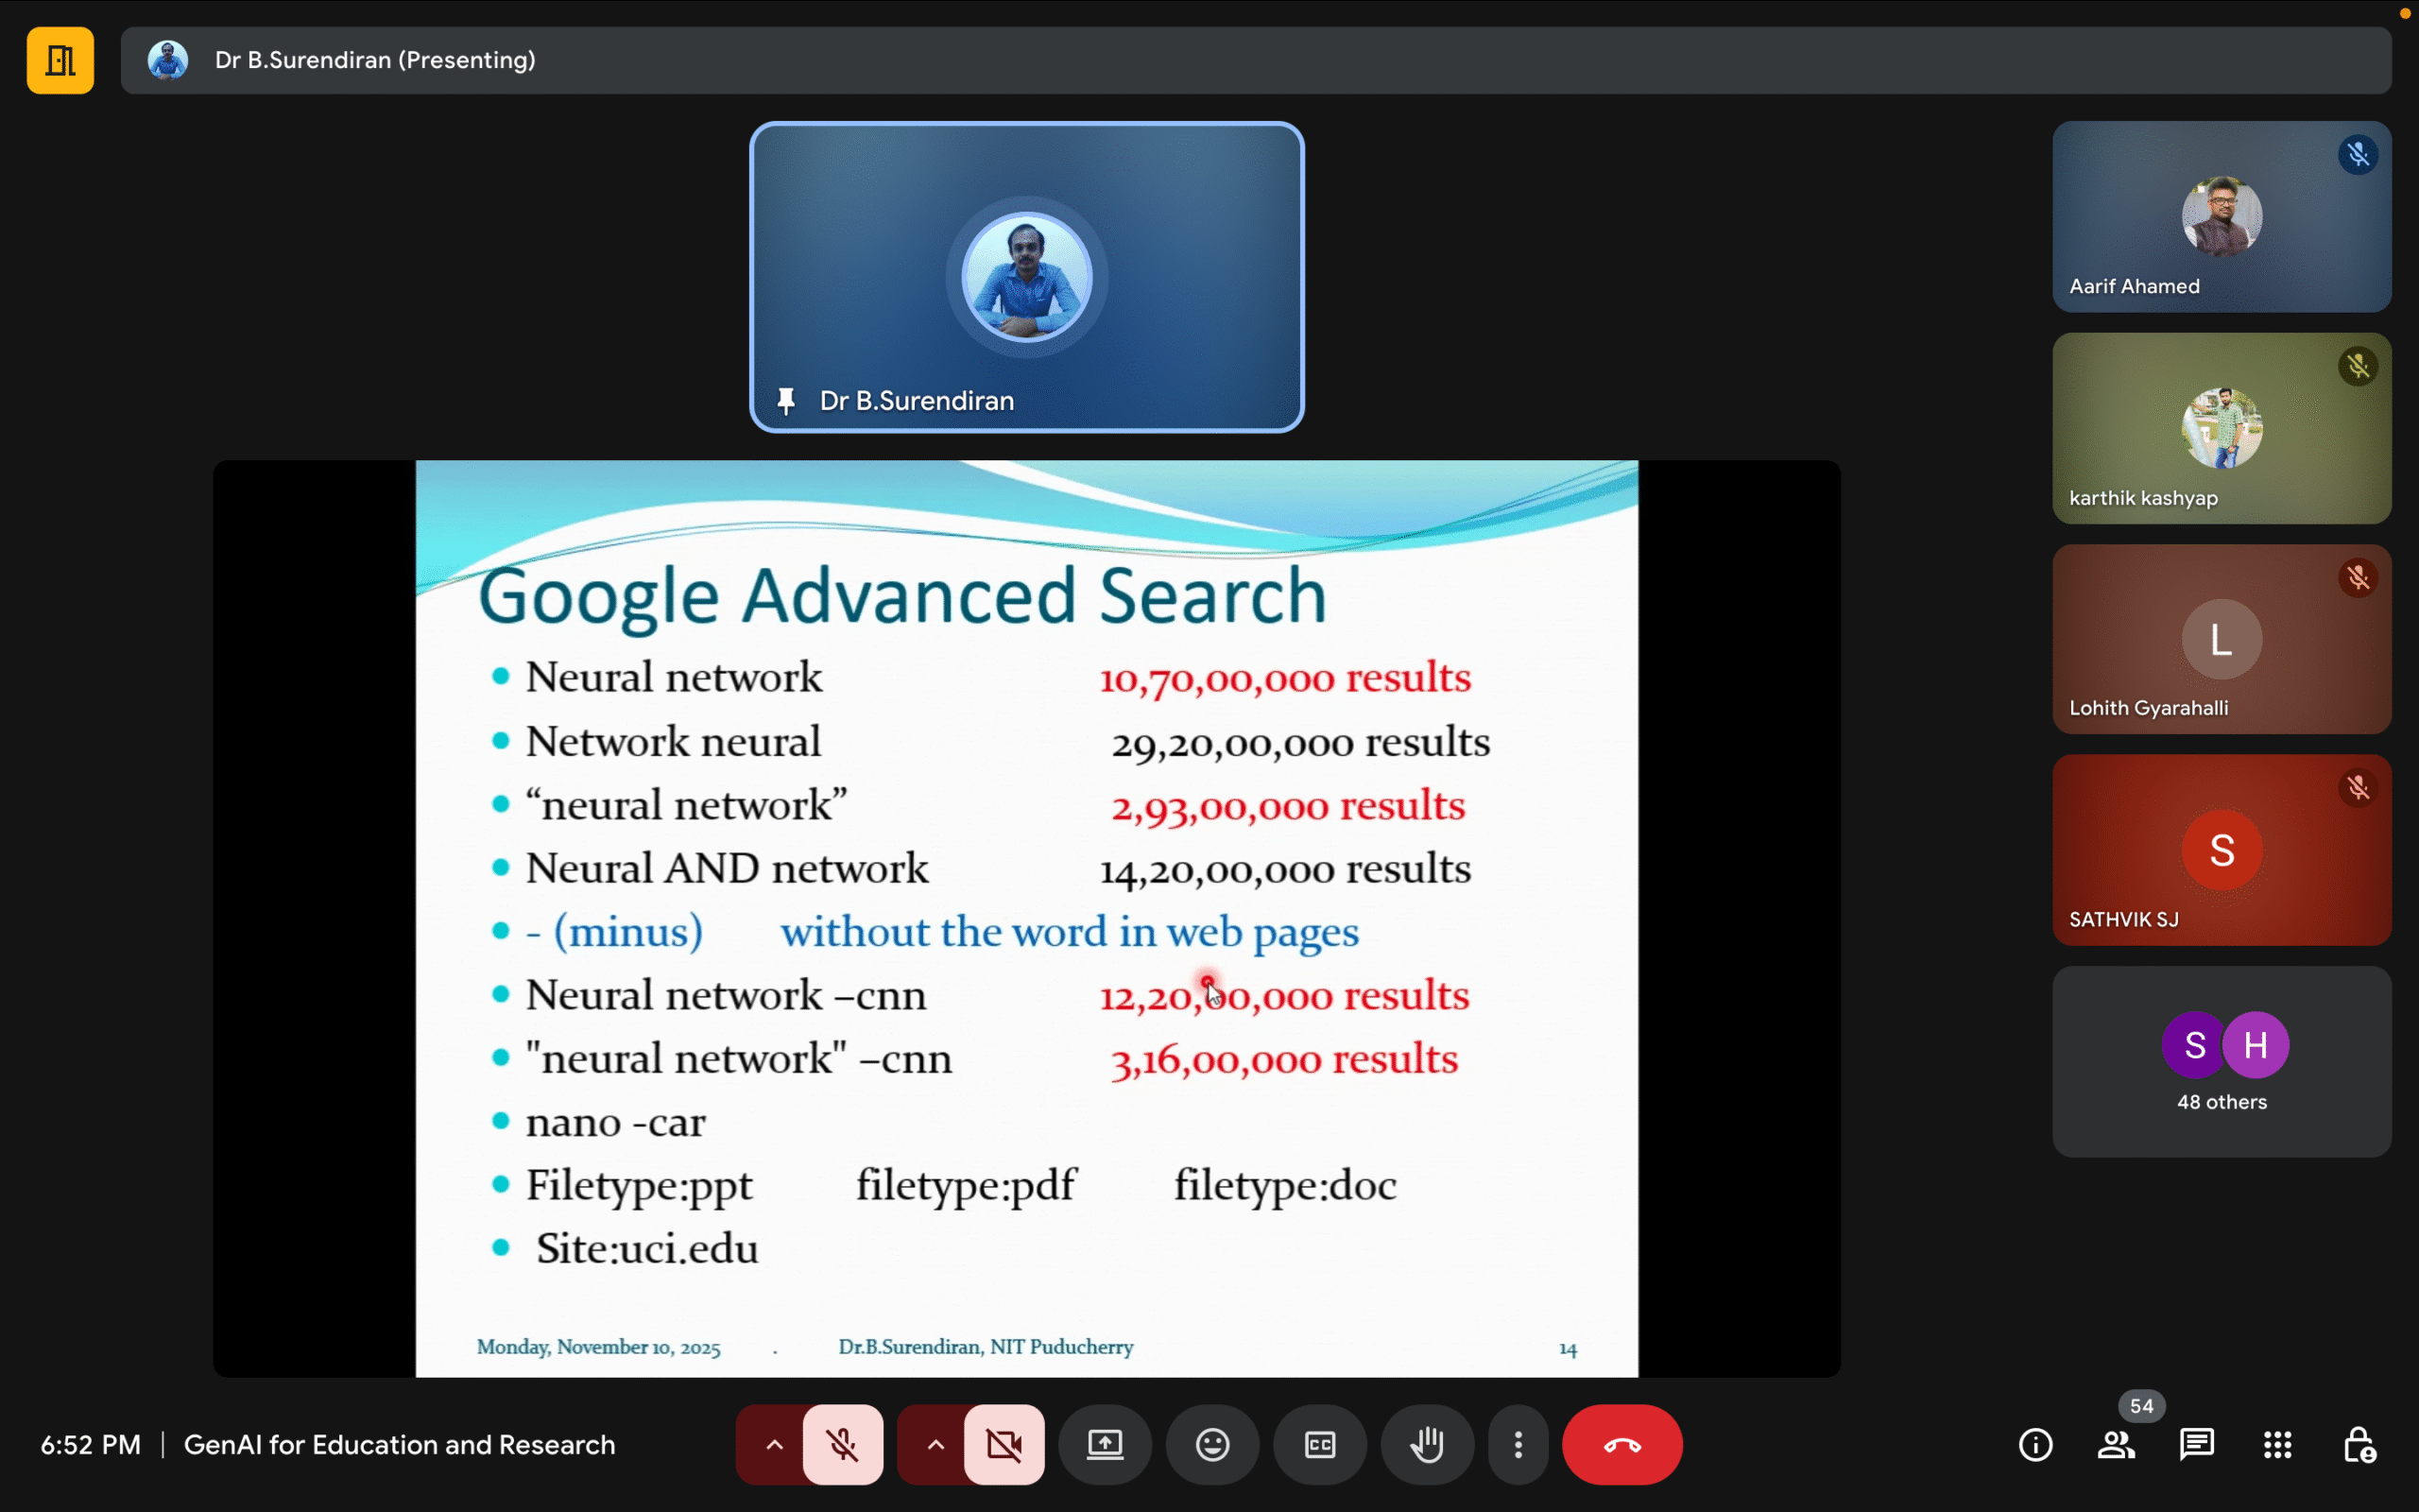Open the in-call chat panel
This screenshot has height=1512, width=2419.
point(2196,1444)
